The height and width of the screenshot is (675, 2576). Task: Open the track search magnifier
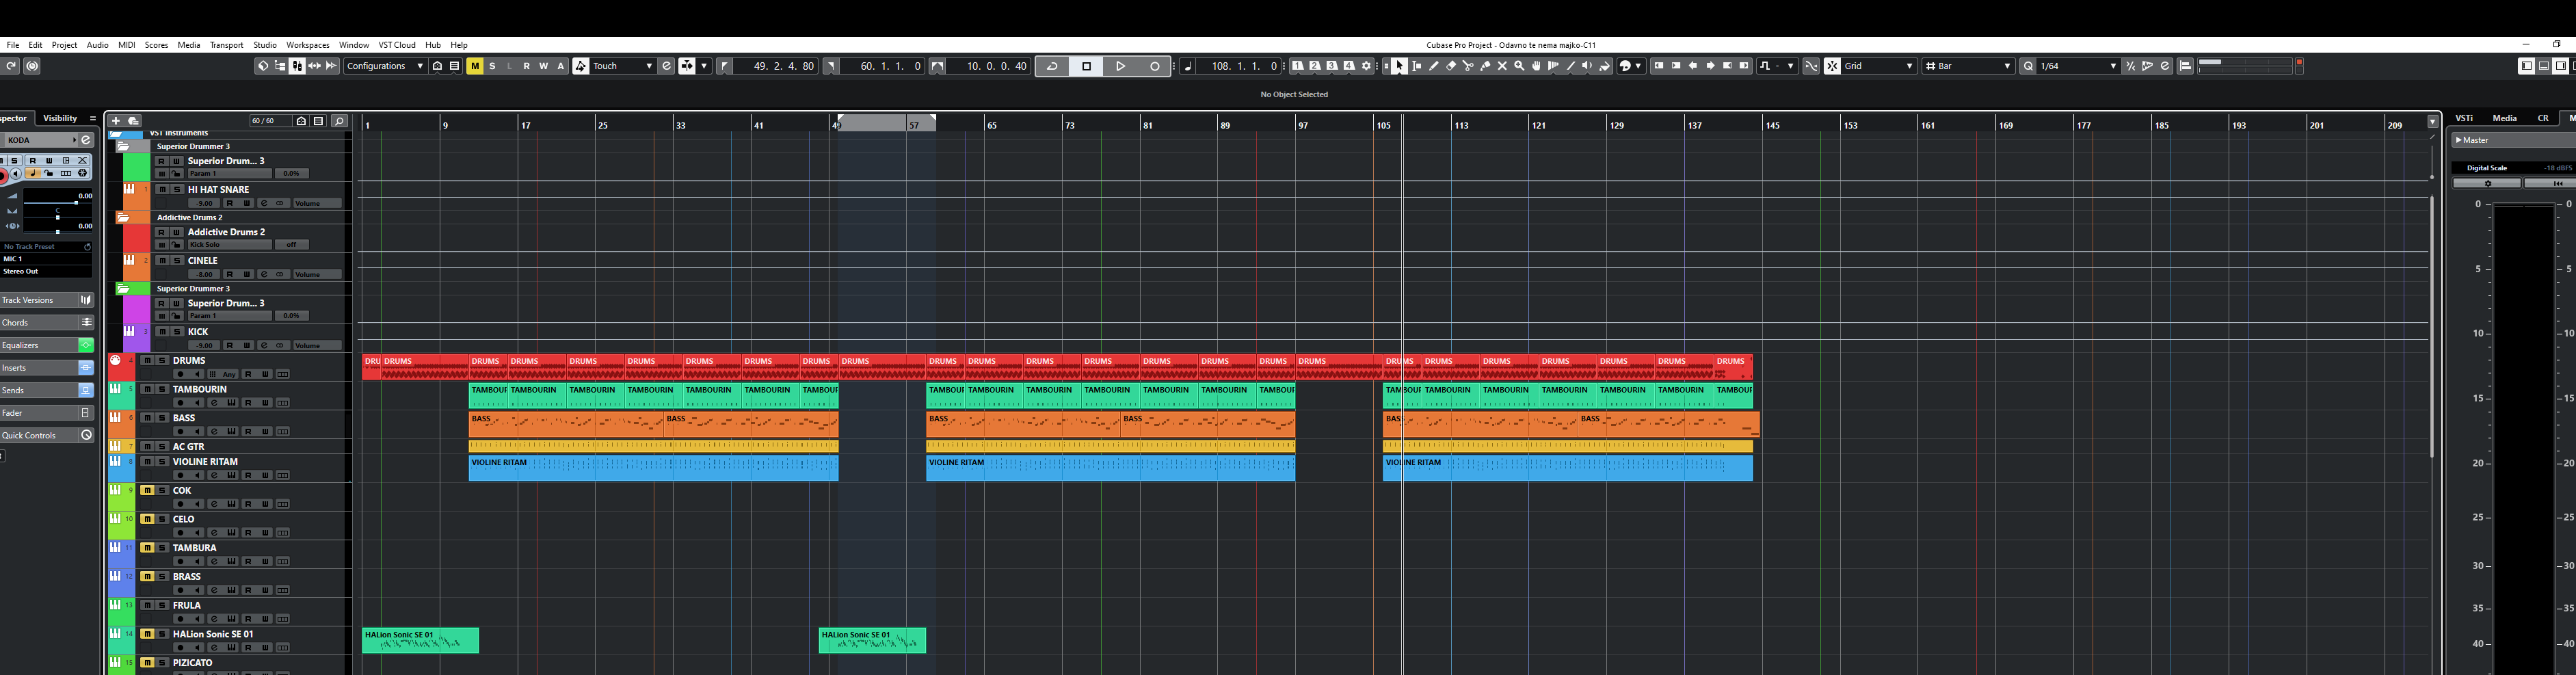tap(339, 121)
